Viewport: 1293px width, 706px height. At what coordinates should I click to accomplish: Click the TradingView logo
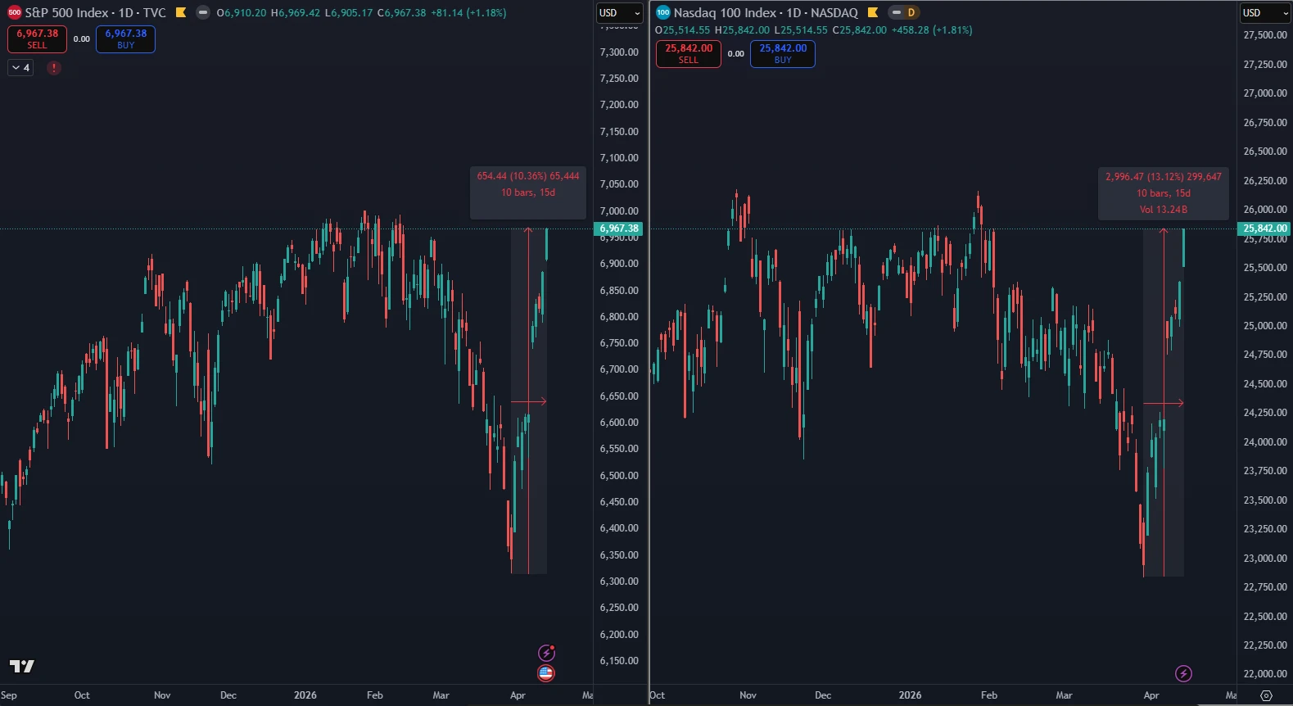[22, 666]
